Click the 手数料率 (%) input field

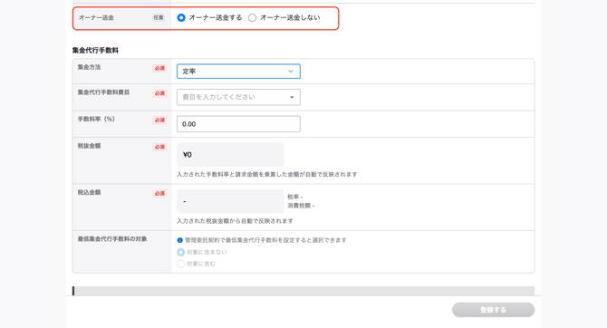pyautogui.click(x=238, y=124)
